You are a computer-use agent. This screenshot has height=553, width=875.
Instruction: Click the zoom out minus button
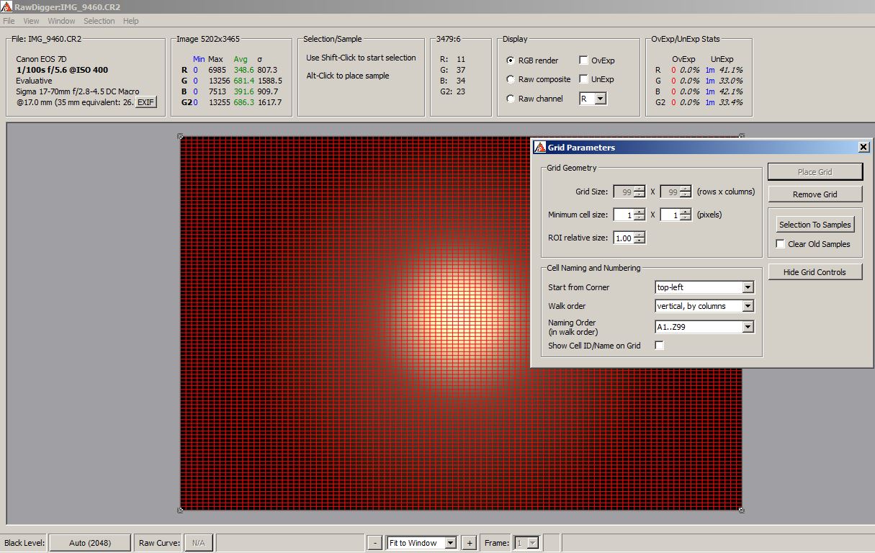374,543
